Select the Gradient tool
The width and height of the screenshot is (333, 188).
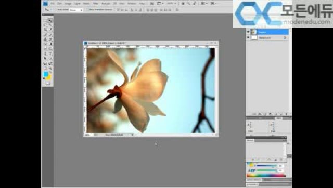(x=50, y=44)
